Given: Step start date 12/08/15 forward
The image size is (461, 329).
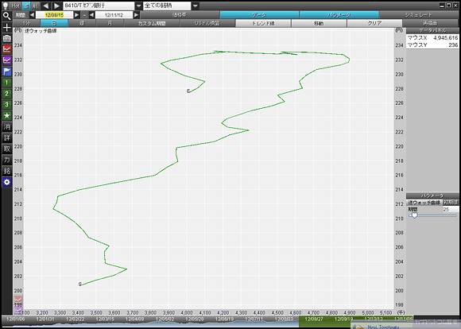Looking at the screenshot, I should (x=77, y=15).
